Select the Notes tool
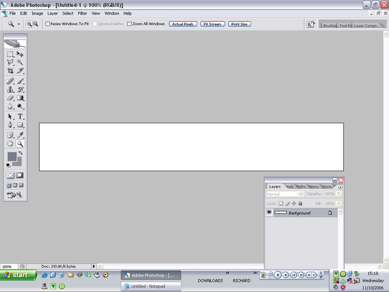Screen dimensions: 389x292 pyautogui.click(x=10, y=135)
